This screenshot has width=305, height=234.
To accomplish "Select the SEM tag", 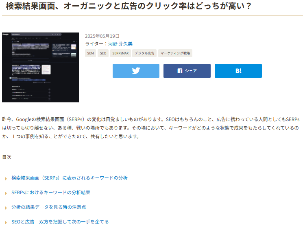I will pyautogui.click(x=90, y=53).
